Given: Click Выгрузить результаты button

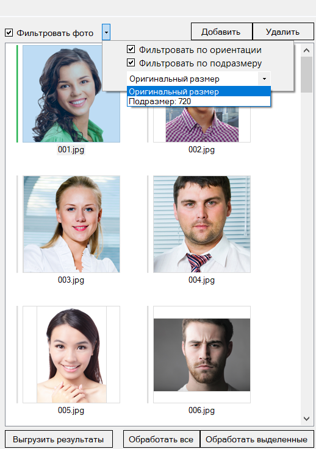Looking at the screenshot, I should (59, 439).
